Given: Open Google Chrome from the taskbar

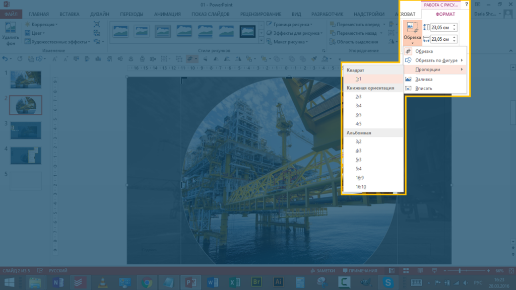Looking at the screenshot, I should [x=147, y=282].
